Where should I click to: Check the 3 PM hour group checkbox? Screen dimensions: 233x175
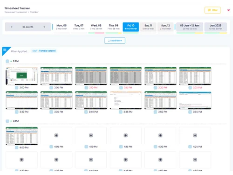(7, 61)
